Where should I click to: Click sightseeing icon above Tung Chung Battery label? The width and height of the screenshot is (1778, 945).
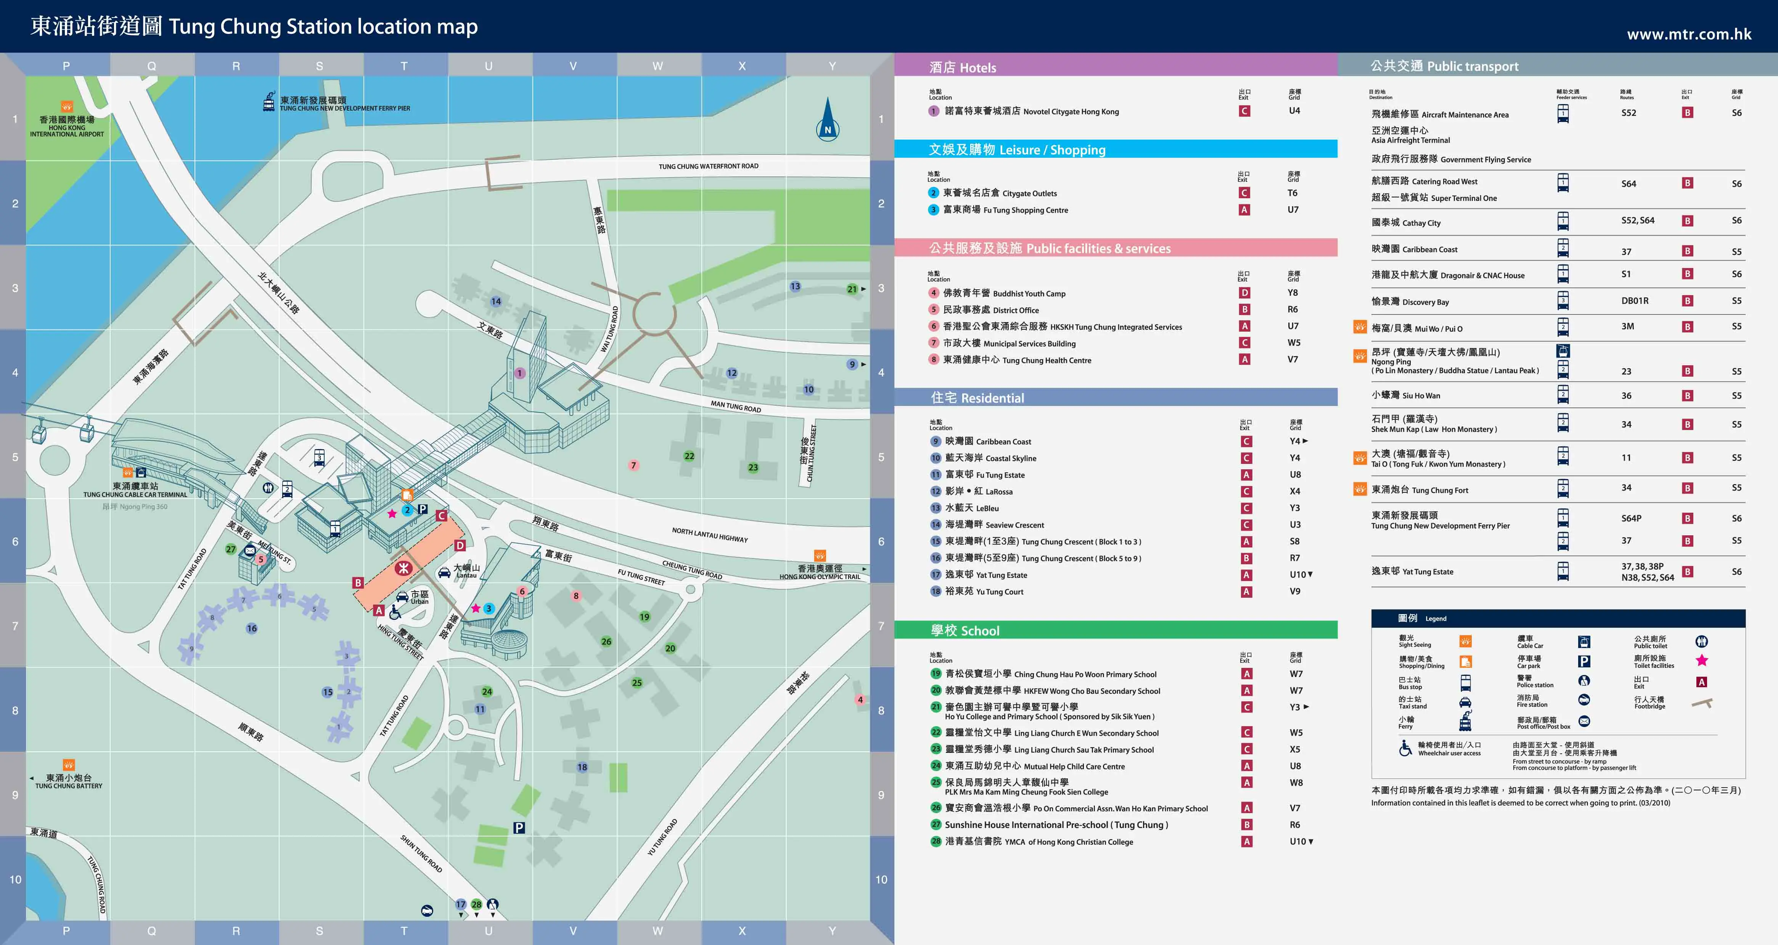pos(68,764)
